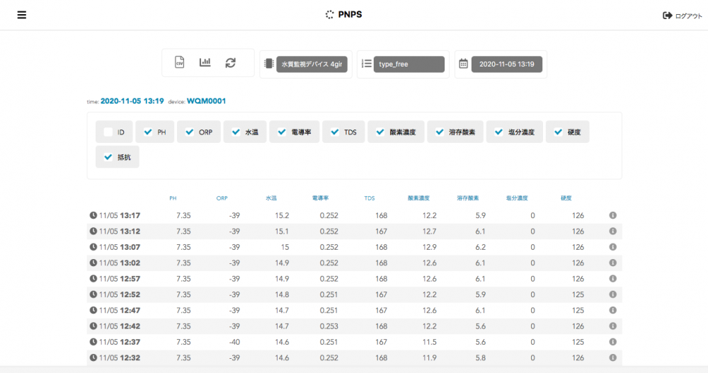Click the list type icon
The image size is (708, 373).
pyautogui.click(x=366, y=64)
